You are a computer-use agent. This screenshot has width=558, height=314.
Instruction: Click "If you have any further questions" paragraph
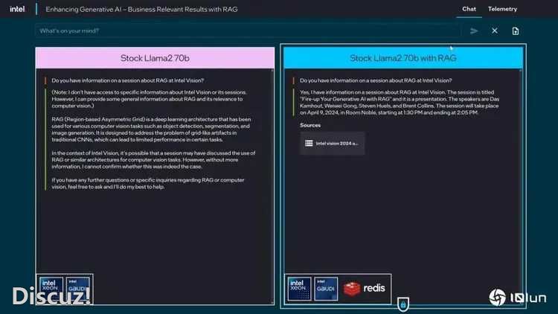(148, 183)
